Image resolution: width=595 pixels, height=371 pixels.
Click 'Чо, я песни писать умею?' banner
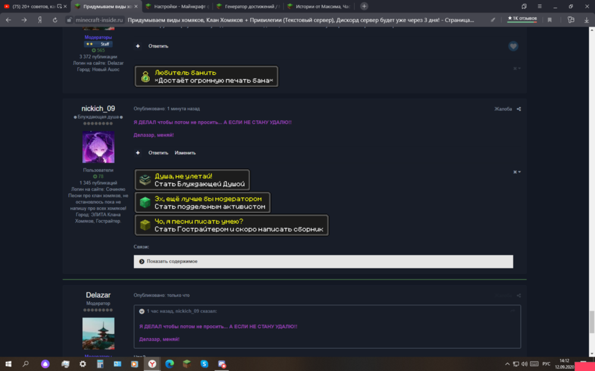pyautogui.click(x=231, y=225)
